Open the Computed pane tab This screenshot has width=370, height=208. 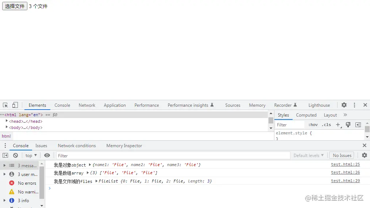click(306, 115)
